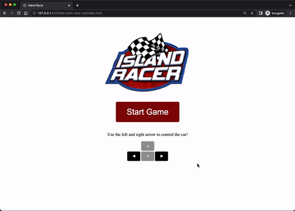The height and width of the screenshot is (211, 295).
Task: View site information icon in address bar
Action: click(34, 13)
